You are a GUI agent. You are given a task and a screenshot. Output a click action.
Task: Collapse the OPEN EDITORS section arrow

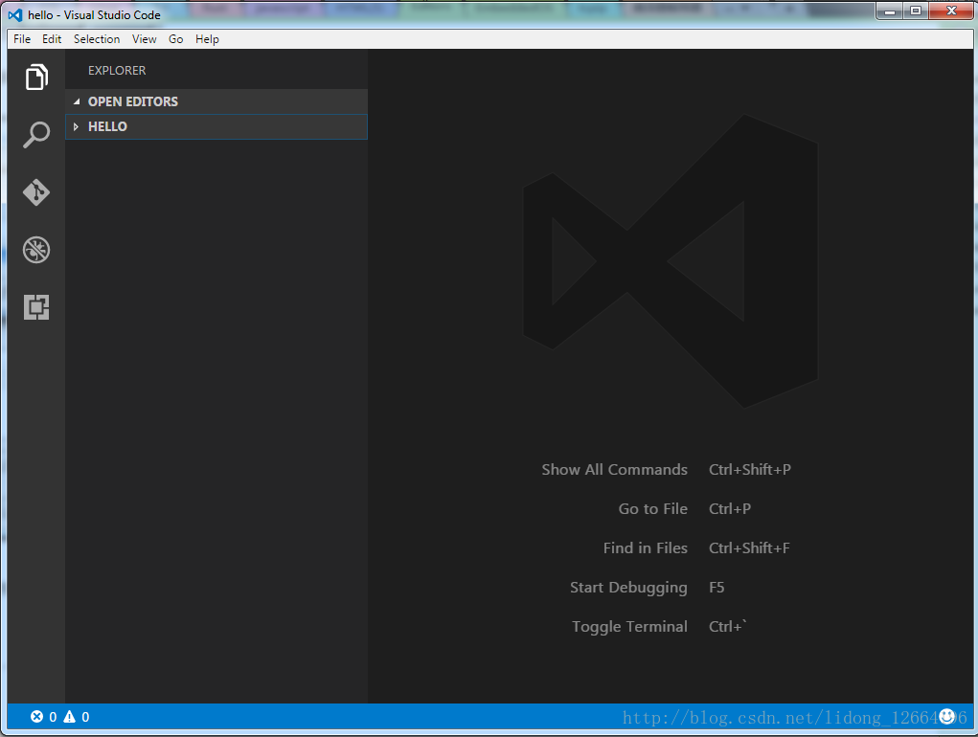click(x=76, y=101)
